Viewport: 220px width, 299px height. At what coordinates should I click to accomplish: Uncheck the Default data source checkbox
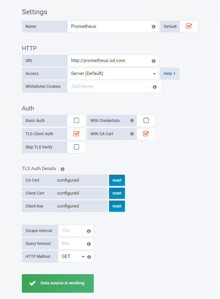click(x=189, y=26)
